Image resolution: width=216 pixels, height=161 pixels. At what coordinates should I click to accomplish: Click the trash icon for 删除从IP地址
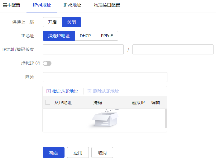pyautogui.click(x=89, y=91)
